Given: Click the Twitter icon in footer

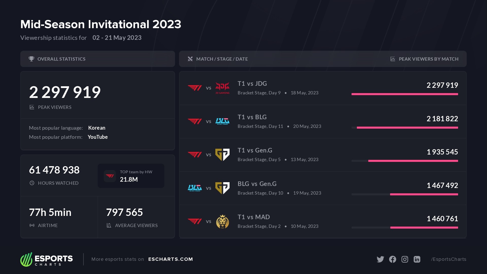Looking at the screenshot, I should pos(380,259).
